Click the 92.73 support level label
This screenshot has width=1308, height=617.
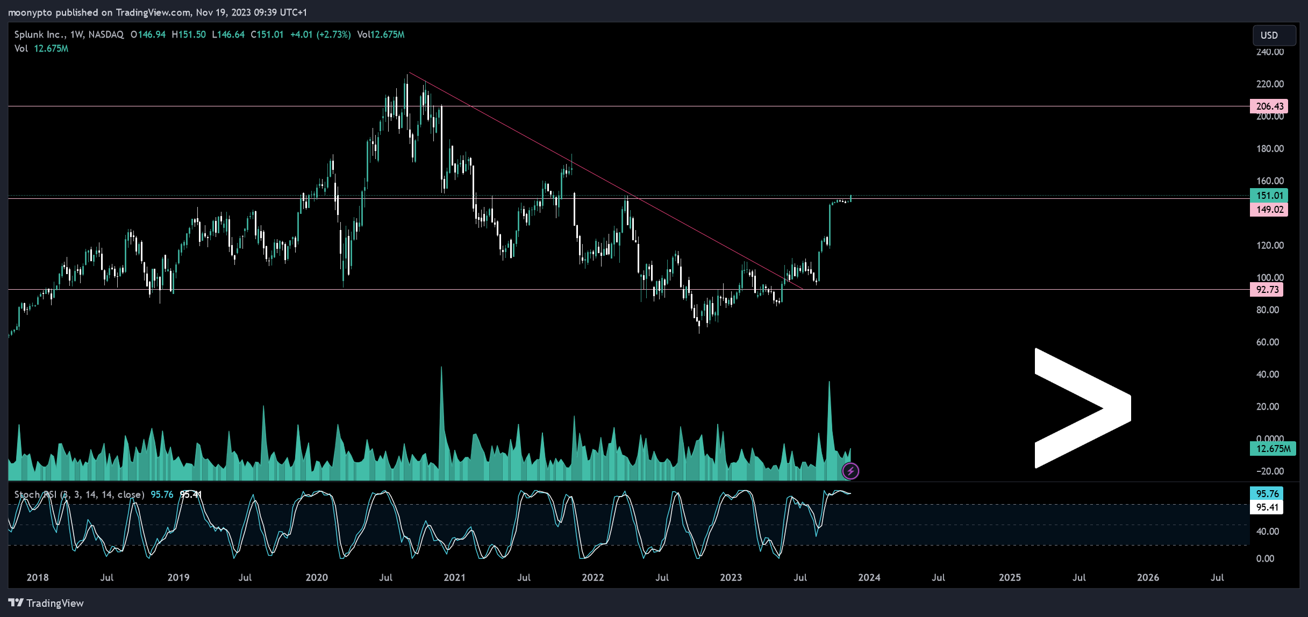[x=1266, y=290]
